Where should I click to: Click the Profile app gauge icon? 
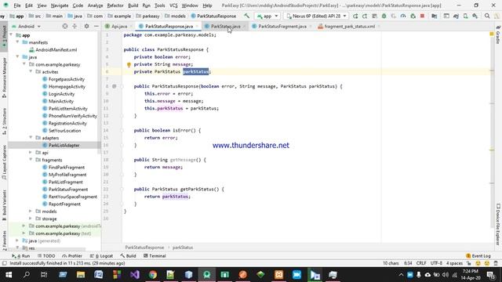point(403,16)
